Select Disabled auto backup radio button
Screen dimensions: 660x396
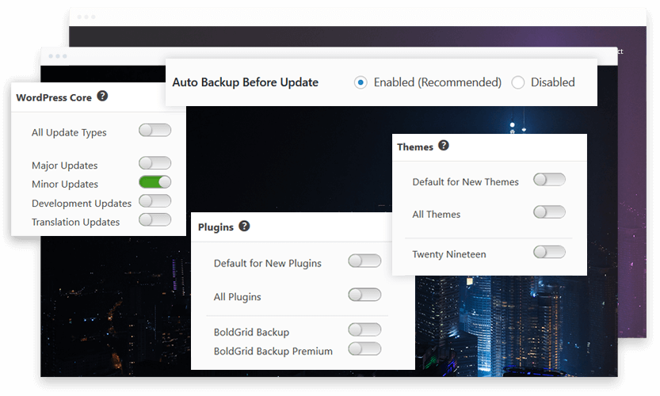coord(518,82)
